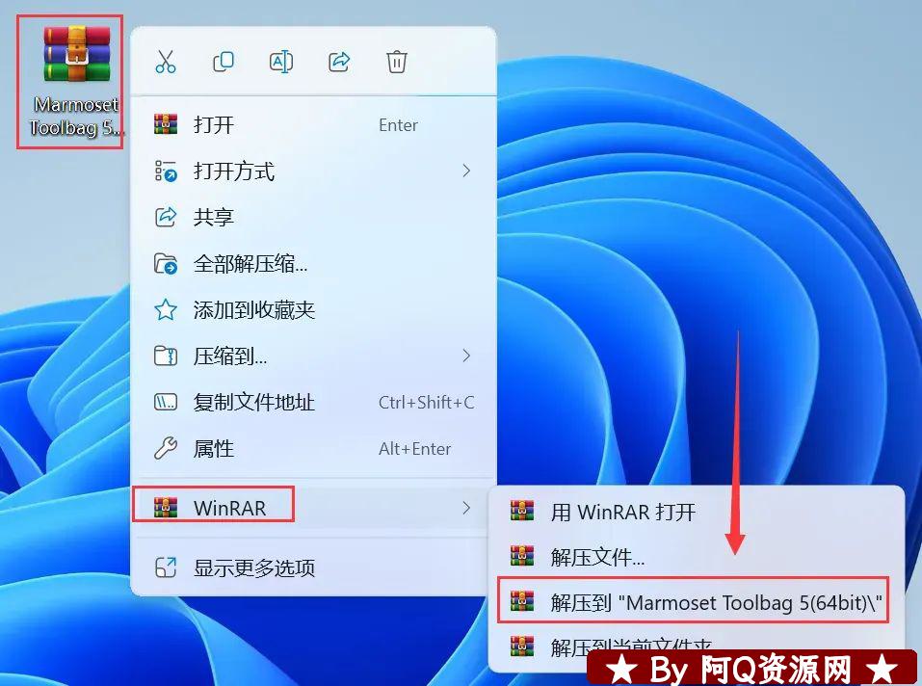
Task: Expand the 打开方式 submenu arrow
Action: (466, 171)
